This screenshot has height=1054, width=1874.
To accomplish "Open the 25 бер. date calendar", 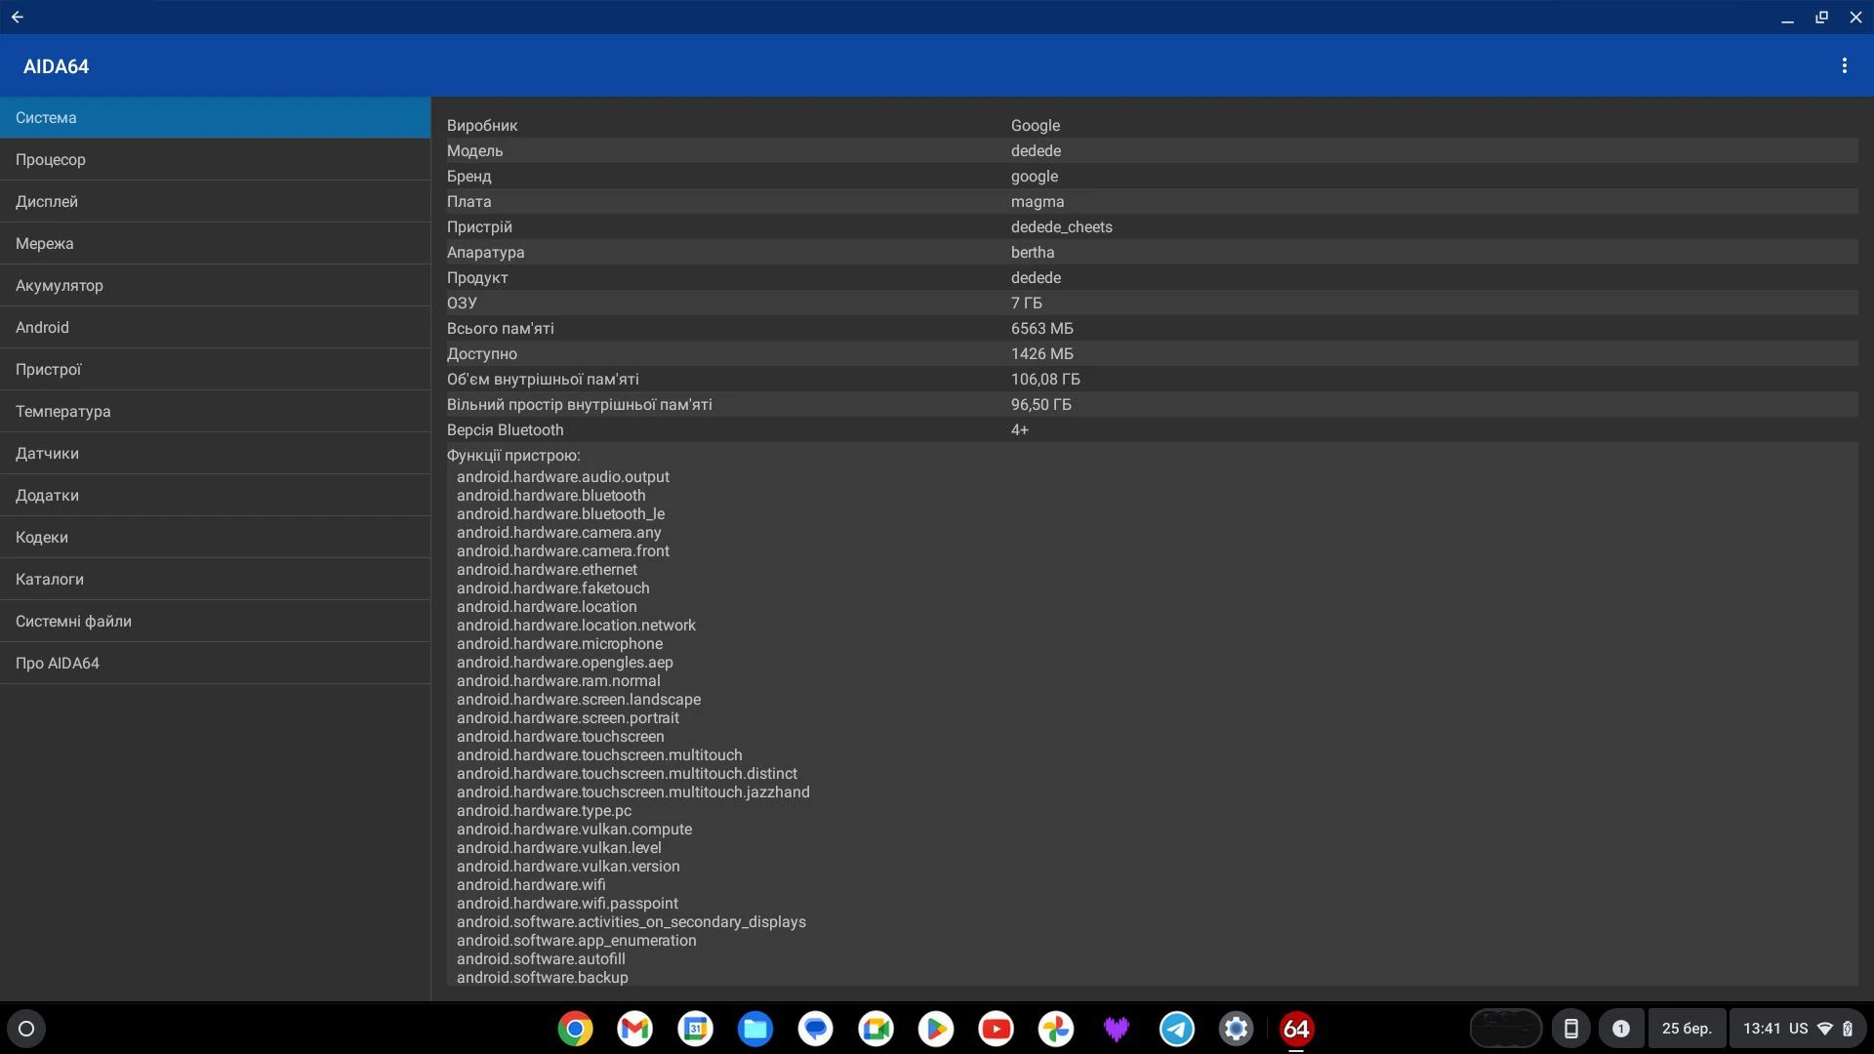I will [x=1687, y=1029].
